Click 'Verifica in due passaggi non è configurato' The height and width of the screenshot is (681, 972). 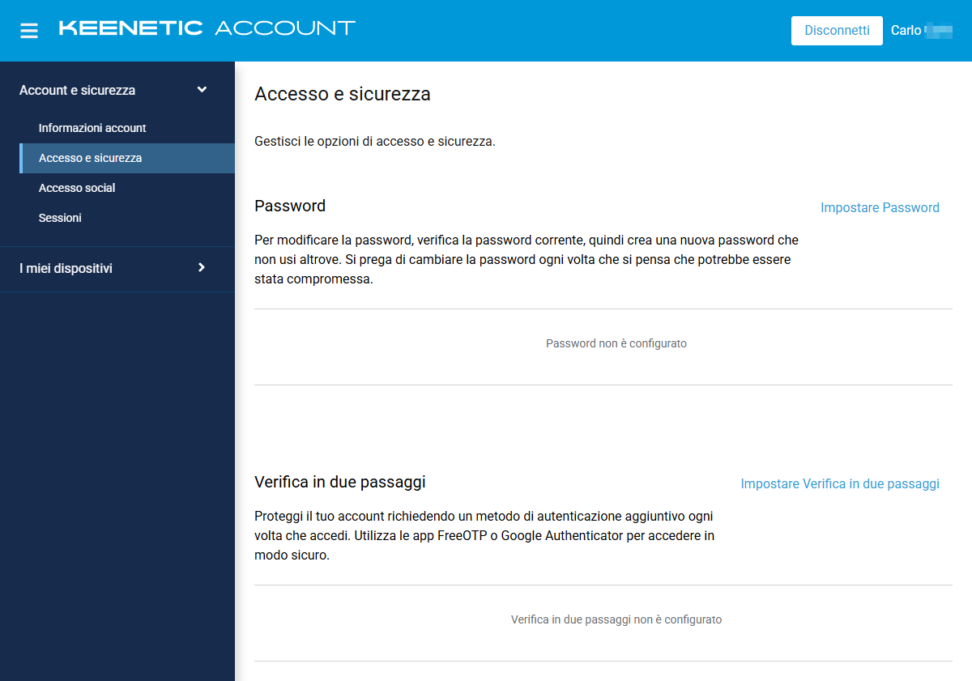pyautogui.click(x=616, y=619)
